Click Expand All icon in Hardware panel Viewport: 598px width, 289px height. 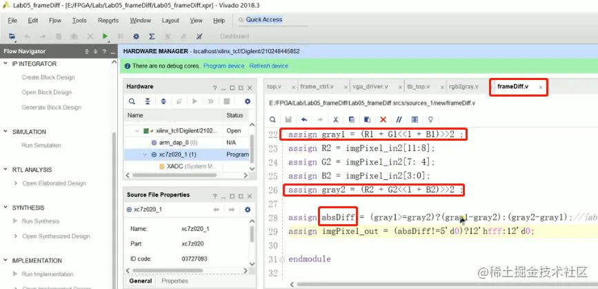163,101
